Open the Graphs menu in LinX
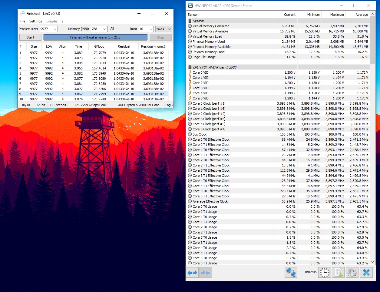The width and height of the screenshot is (380, 292). tap(52, 21)
